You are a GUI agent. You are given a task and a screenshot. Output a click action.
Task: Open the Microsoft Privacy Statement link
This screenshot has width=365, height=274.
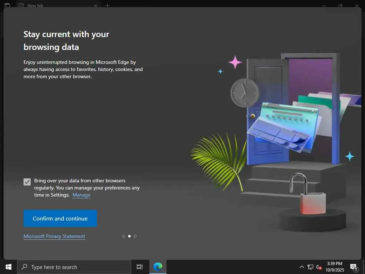click(x=54, y=236)
